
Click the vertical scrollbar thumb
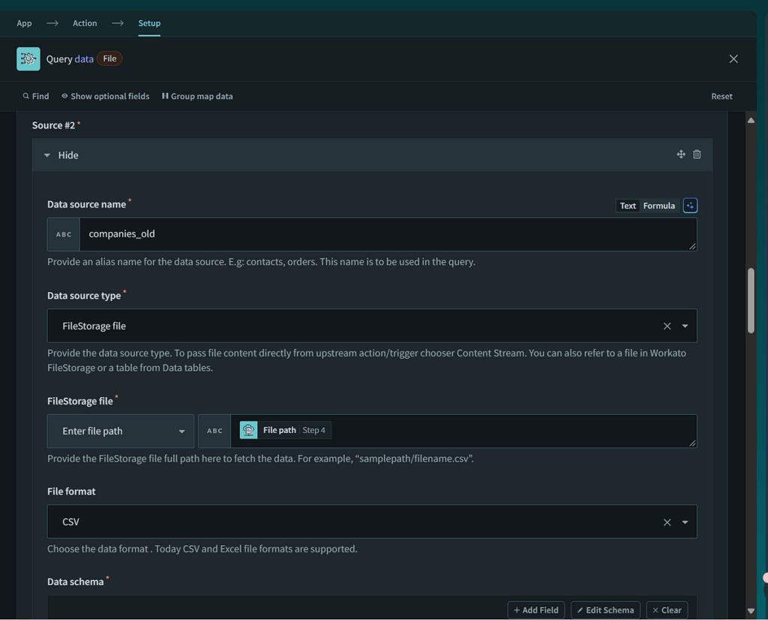(751, 300)
